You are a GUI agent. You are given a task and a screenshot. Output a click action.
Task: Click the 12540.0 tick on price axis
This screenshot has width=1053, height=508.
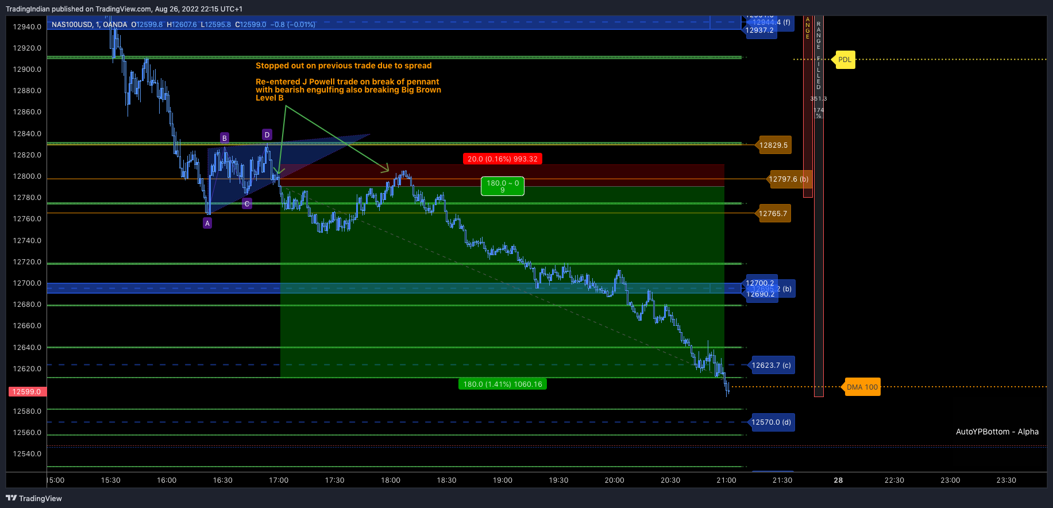pyautogui.click(x=27, y=454)
